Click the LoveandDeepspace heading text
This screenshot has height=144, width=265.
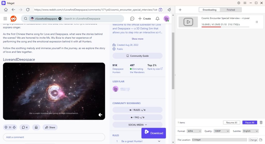tap(19, 60)
